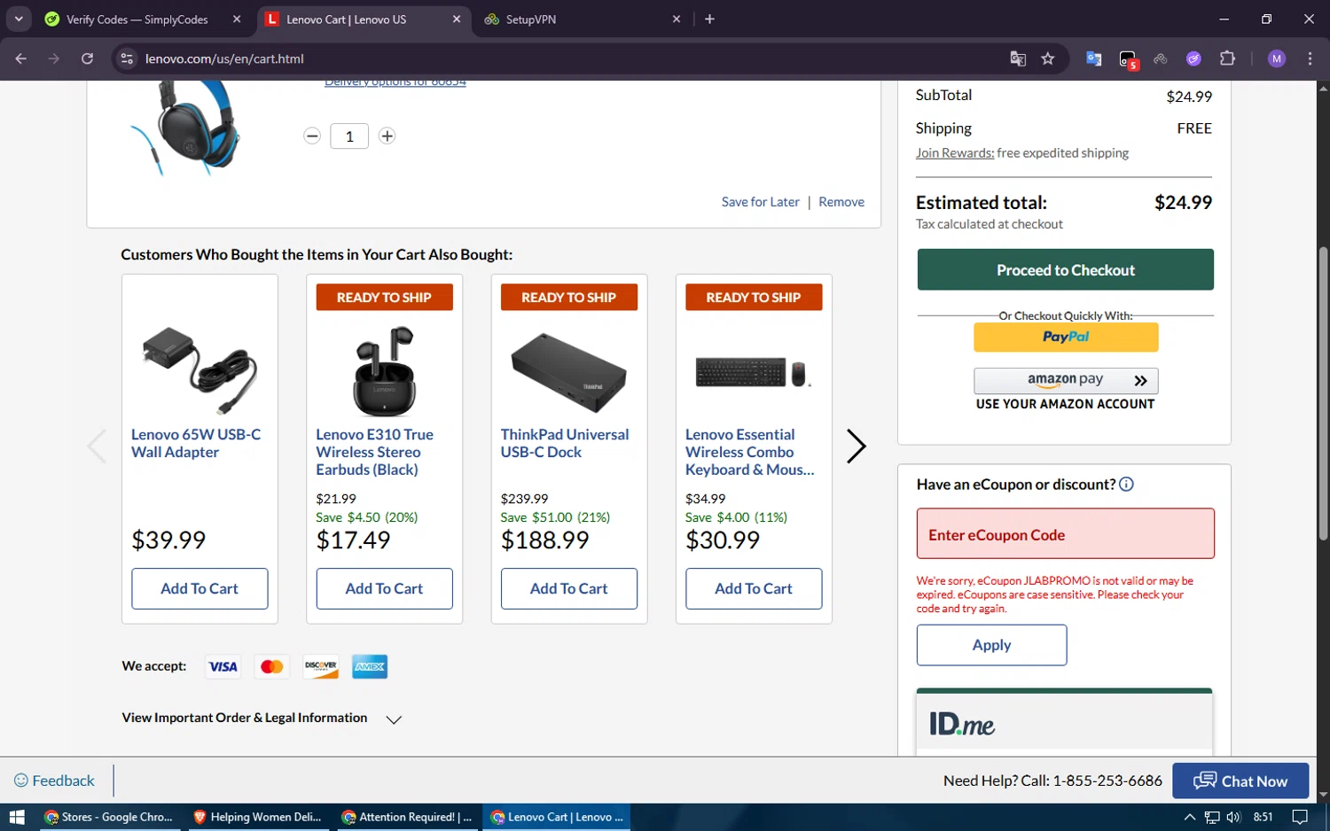Click the Visa card icon
Viewport: 1330px width, 831px height.
223,666
